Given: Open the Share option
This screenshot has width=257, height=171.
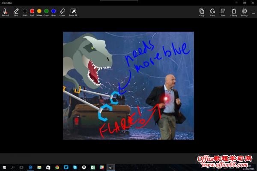Looking at the screenshot, I should point(212,12).
